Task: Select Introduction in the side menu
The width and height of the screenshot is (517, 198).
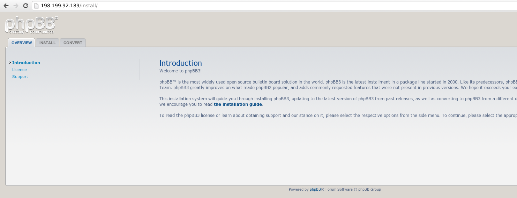Action: 26,63
